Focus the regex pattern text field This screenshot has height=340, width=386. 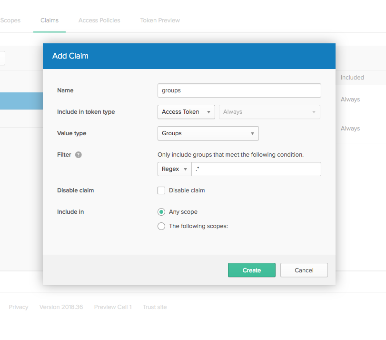[x=256, y=169]
